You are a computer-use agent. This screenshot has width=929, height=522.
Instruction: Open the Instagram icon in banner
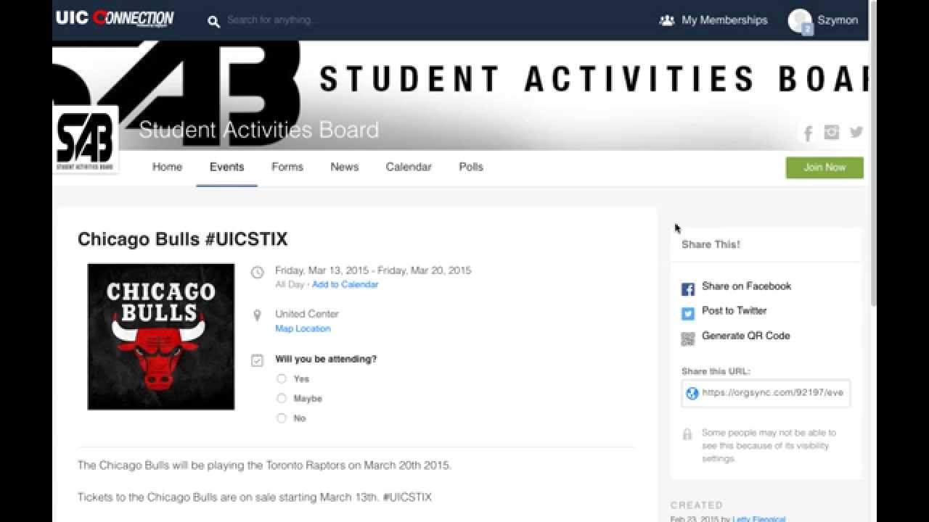[832, 132]
